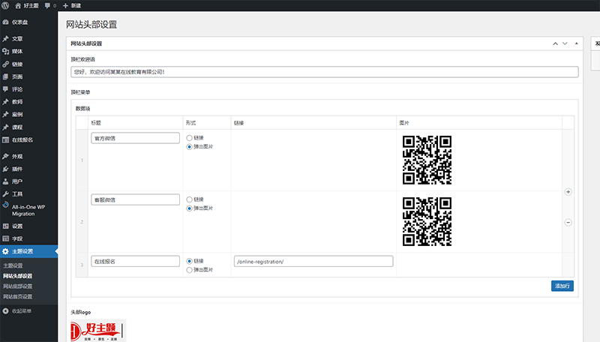Open 主题设置 submenu item
600x342 pixels.
coord(13,265)
